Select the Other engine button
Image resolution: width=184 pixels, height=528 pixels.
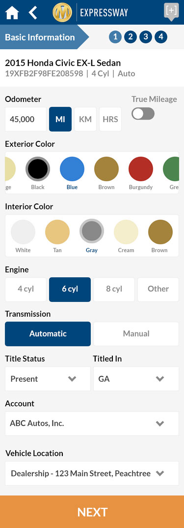(158, 289)
